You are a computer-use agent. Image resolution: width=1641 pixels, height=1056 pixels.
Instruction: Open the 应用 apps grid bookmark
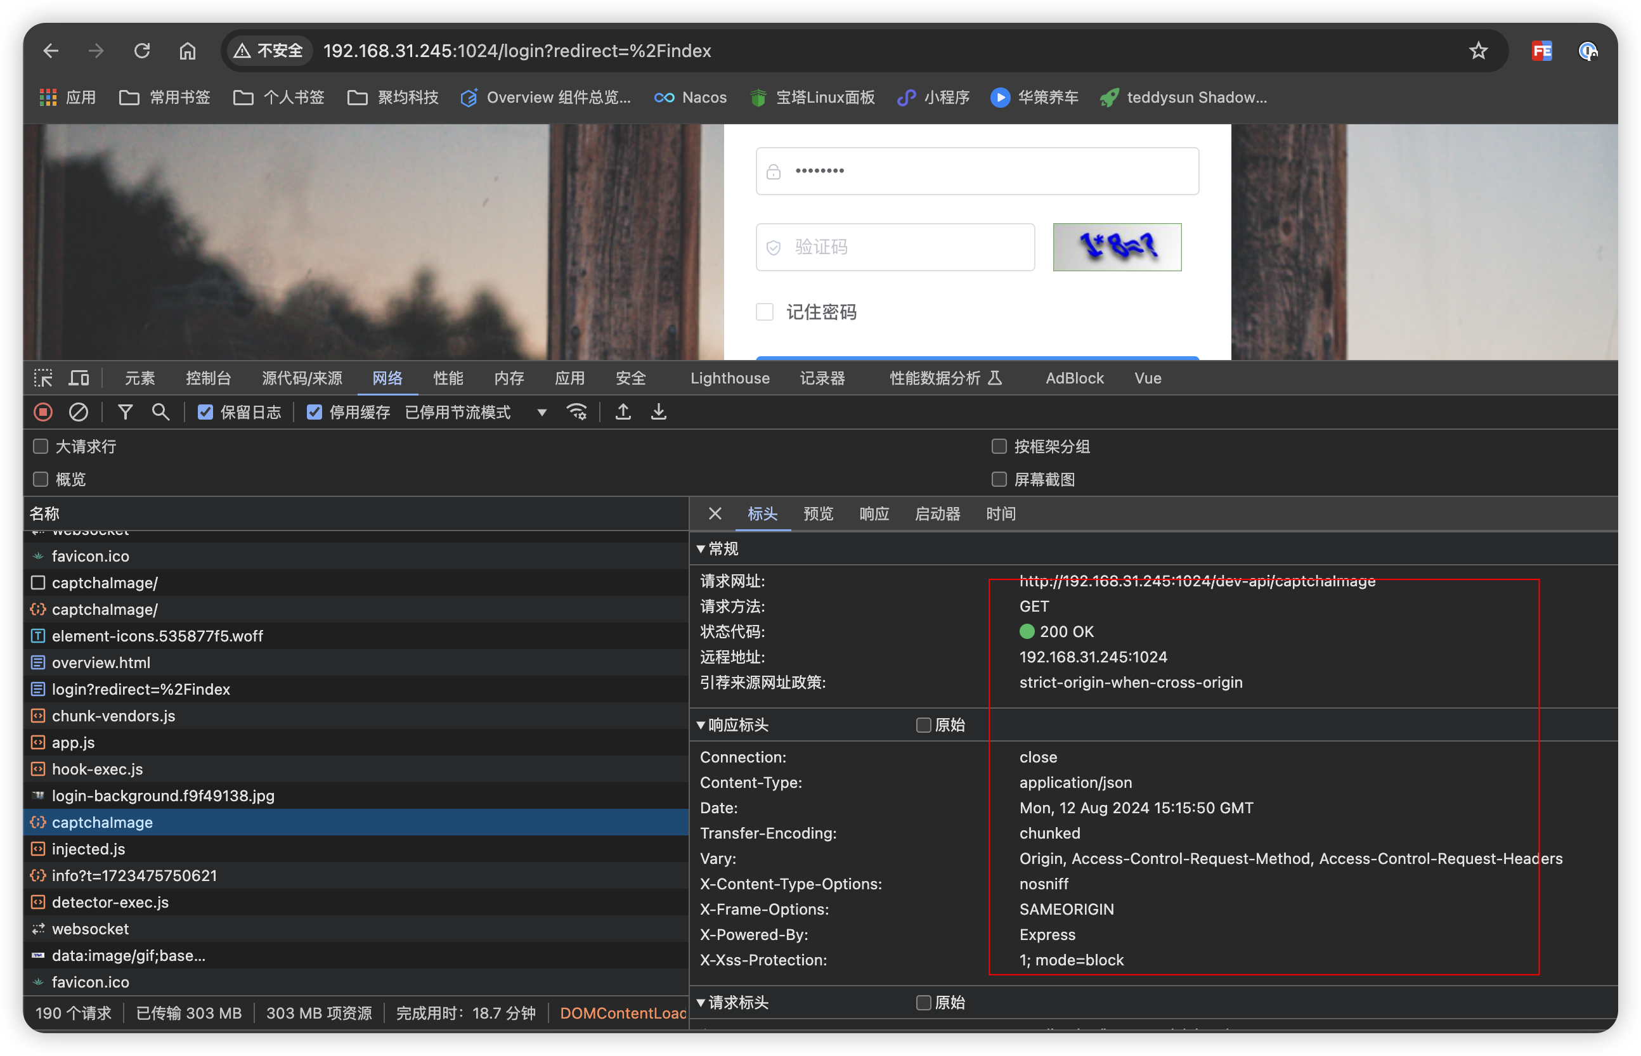click(x=67, y=98)
